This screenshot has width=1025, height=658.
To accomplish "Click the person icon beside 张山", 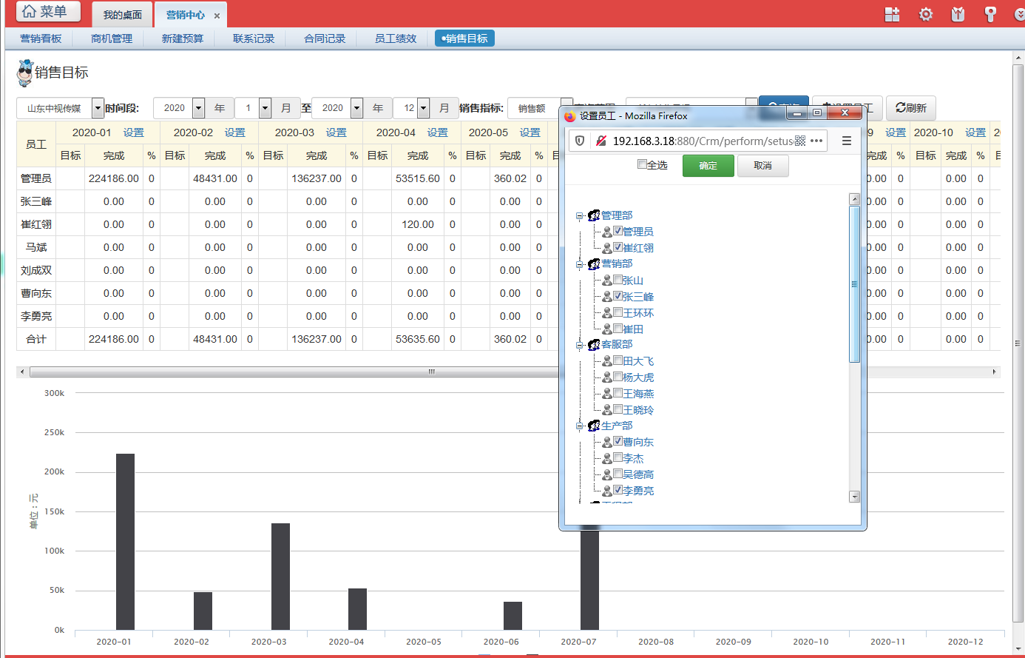I will [x=607, y=281].
